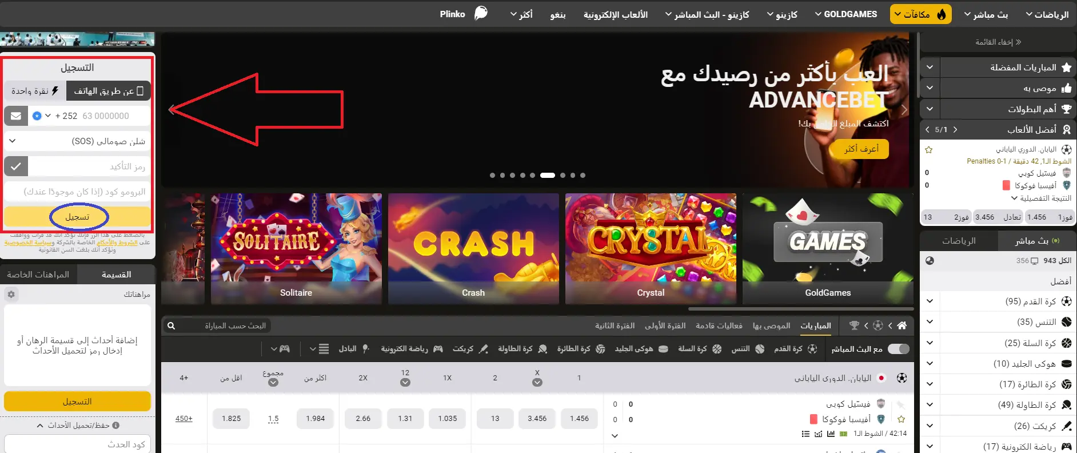Image resolution: width=1077 pixels, height=453 pixels.
Task: Open match statistics bar chart icon
Action: point(831,434)
